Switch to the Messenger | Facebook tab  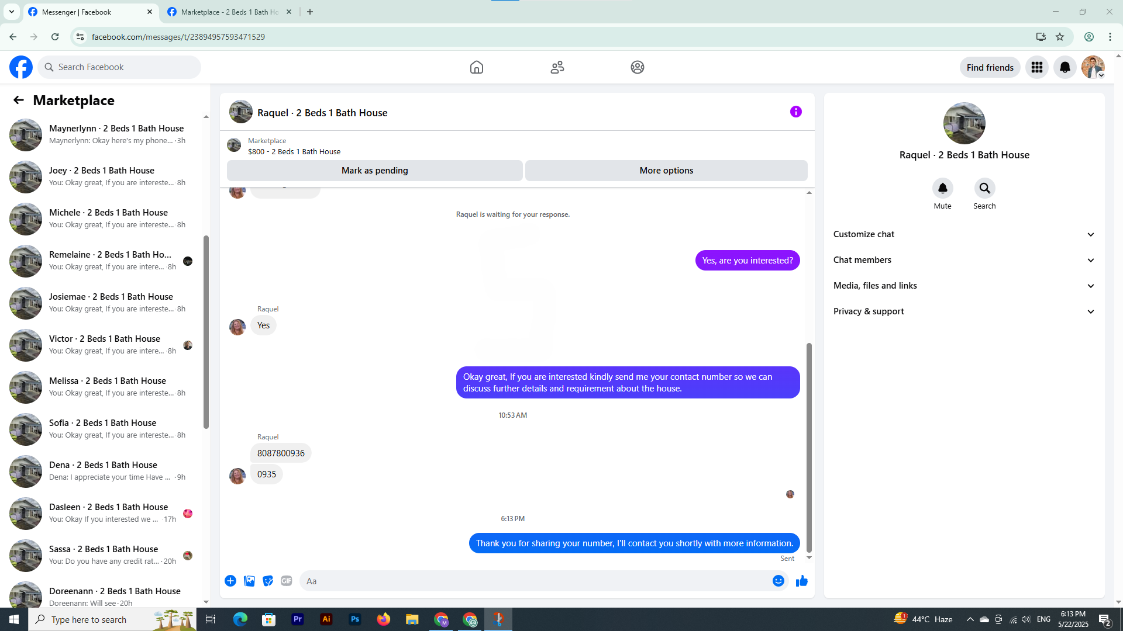91,12
